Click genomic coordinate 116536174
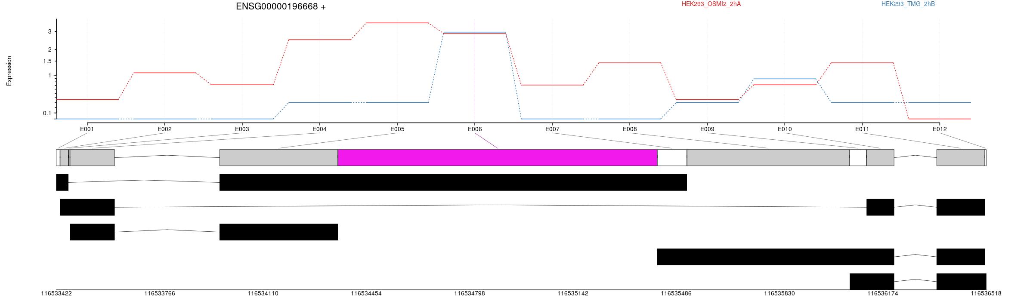This screenshot has height=301, width=1033. pos(883,294)
